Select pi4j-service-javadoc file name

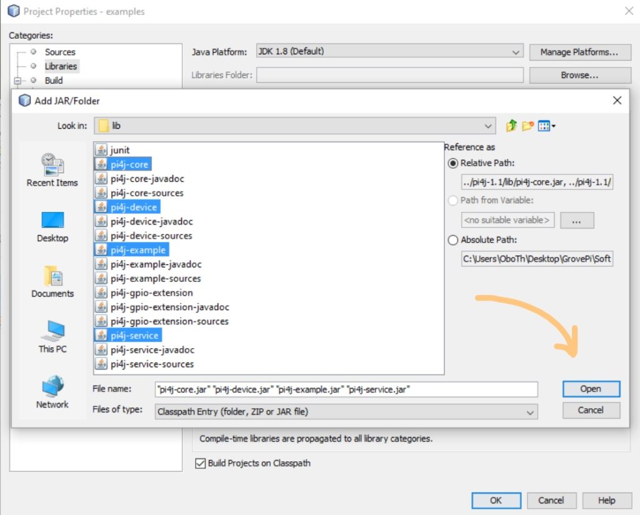[152, 350]
